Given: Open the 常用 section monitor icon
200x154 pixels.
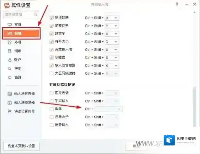Looking at the screenshot, I should 10,24.
